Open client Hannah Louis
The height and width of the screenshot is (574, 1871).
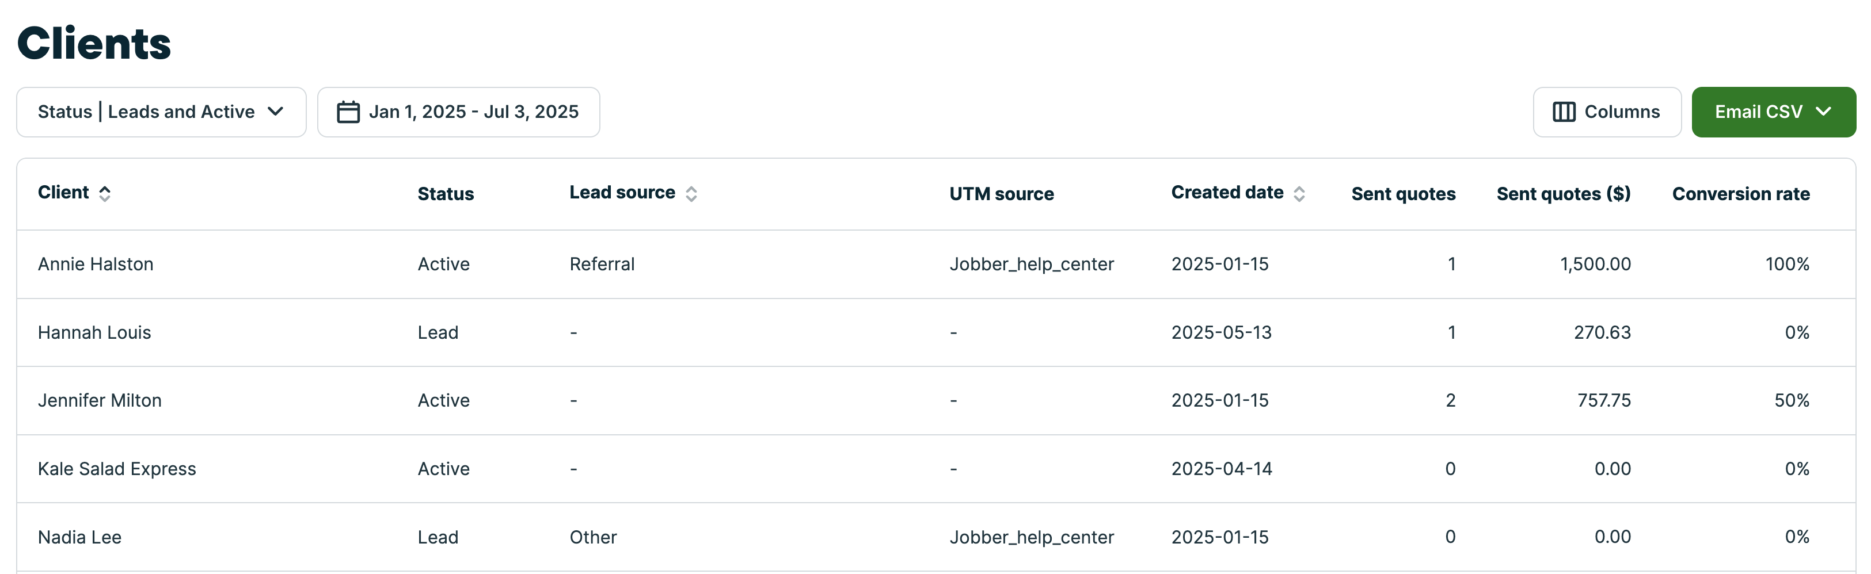[94, 332]
